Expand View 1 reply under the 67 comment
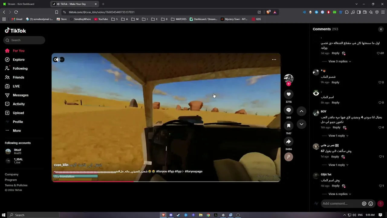The height and width of the screenshot is (218, 387). click(338, 165)
